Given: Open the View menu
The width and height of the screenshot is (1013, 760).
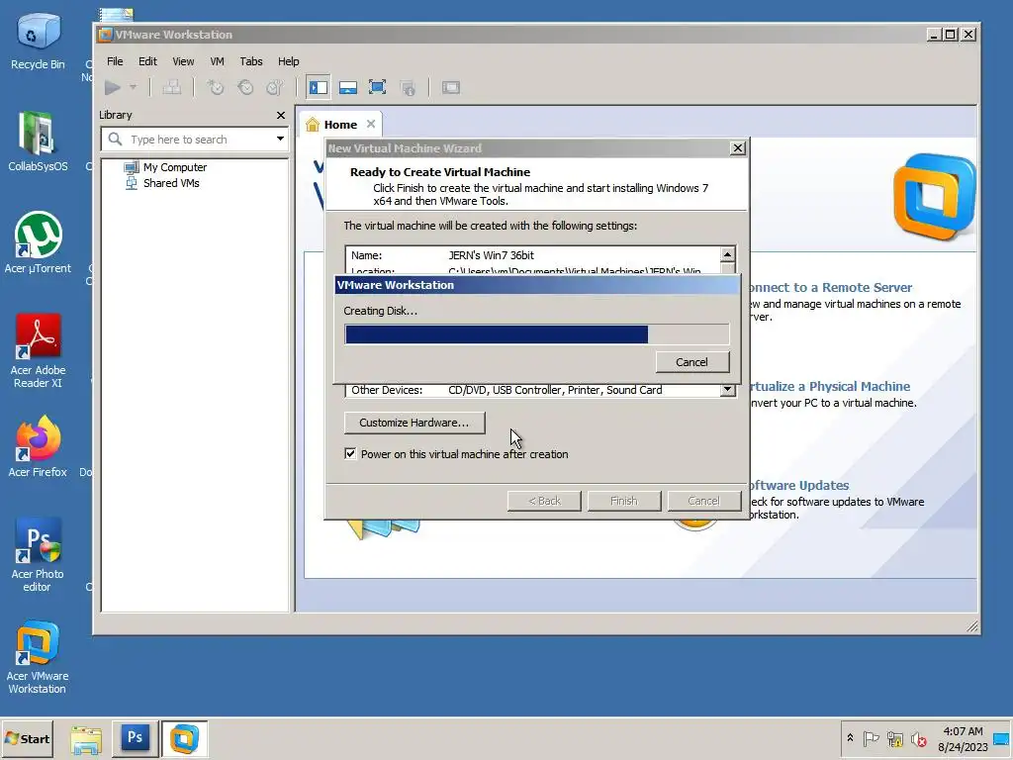Looking at the screenshot, I should pyautogui.click(x=183, y=61).
